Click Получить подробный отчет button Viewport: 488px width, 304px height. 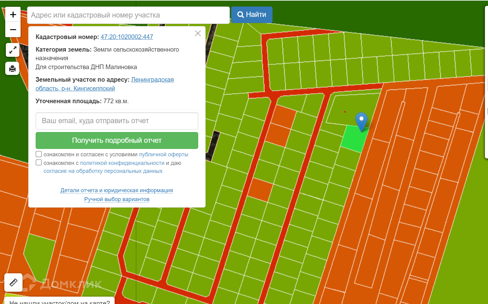click(117, 140)
